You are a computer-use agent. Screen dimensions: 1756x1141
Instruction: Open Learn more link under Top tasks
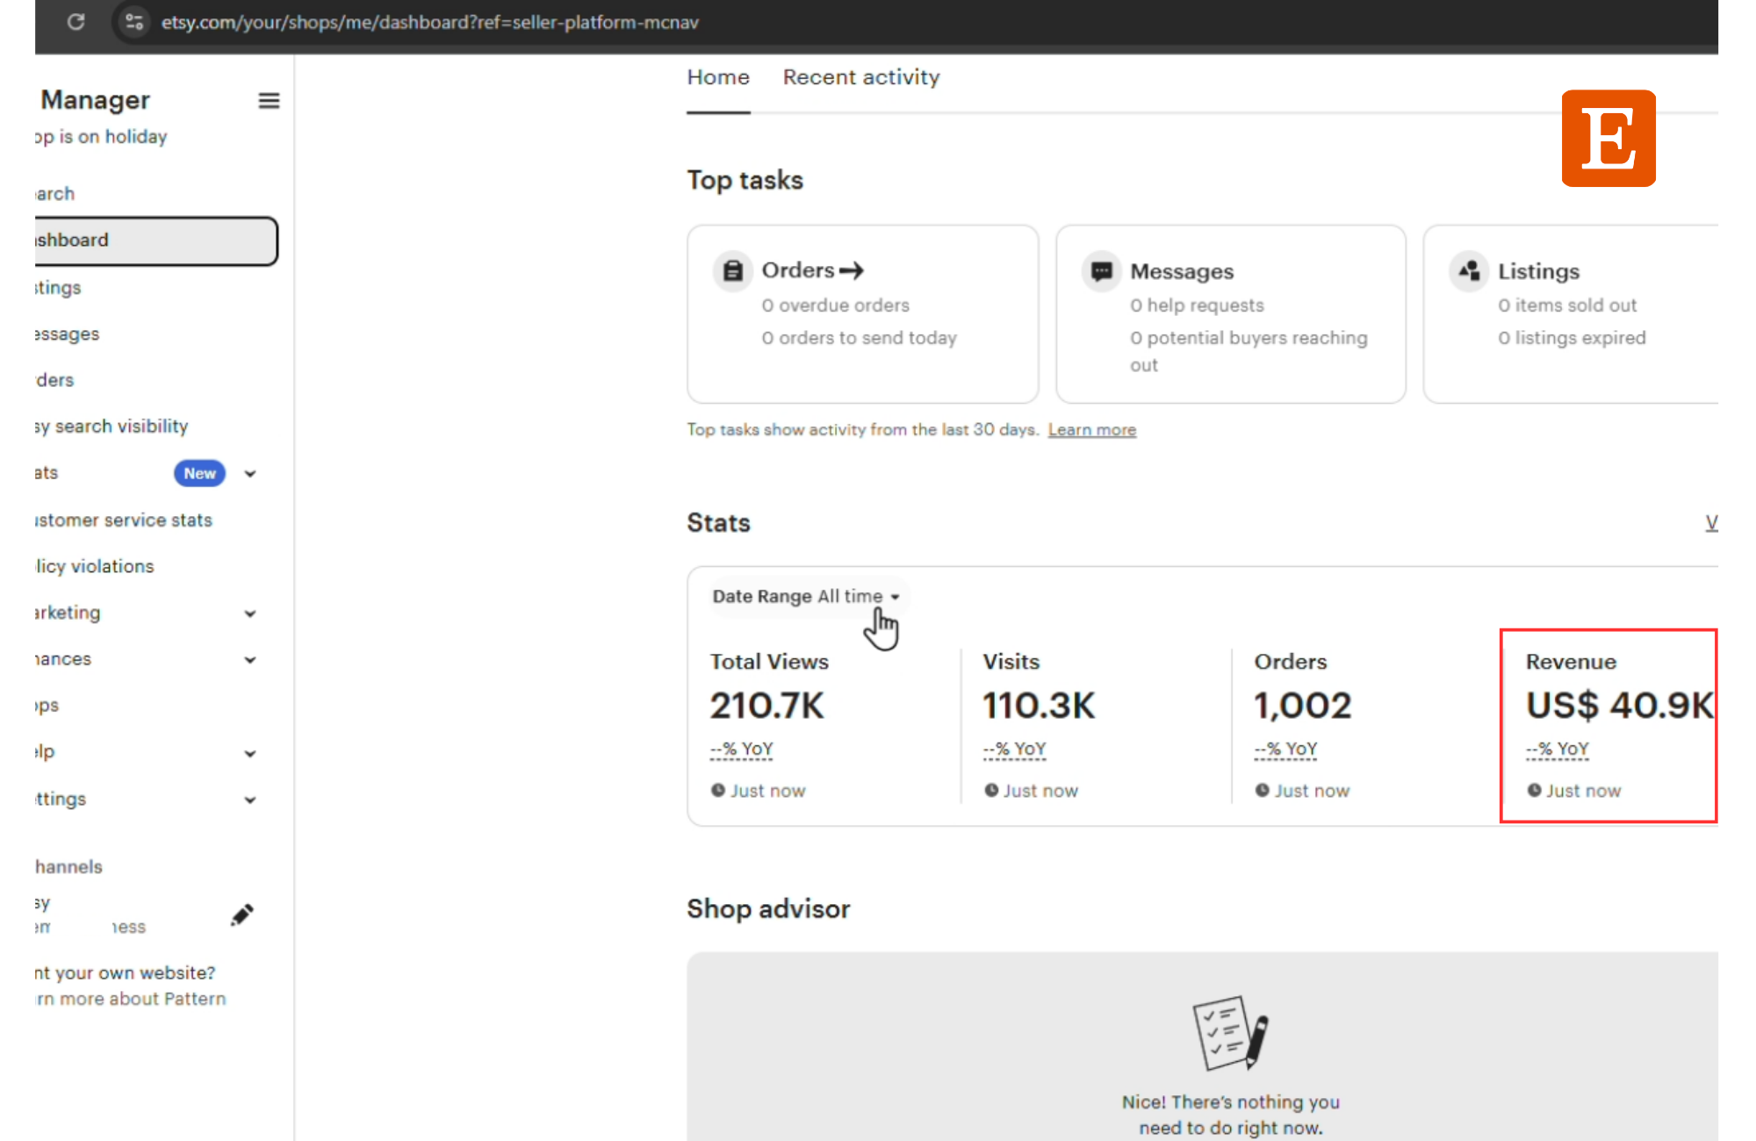(1092, 429)
